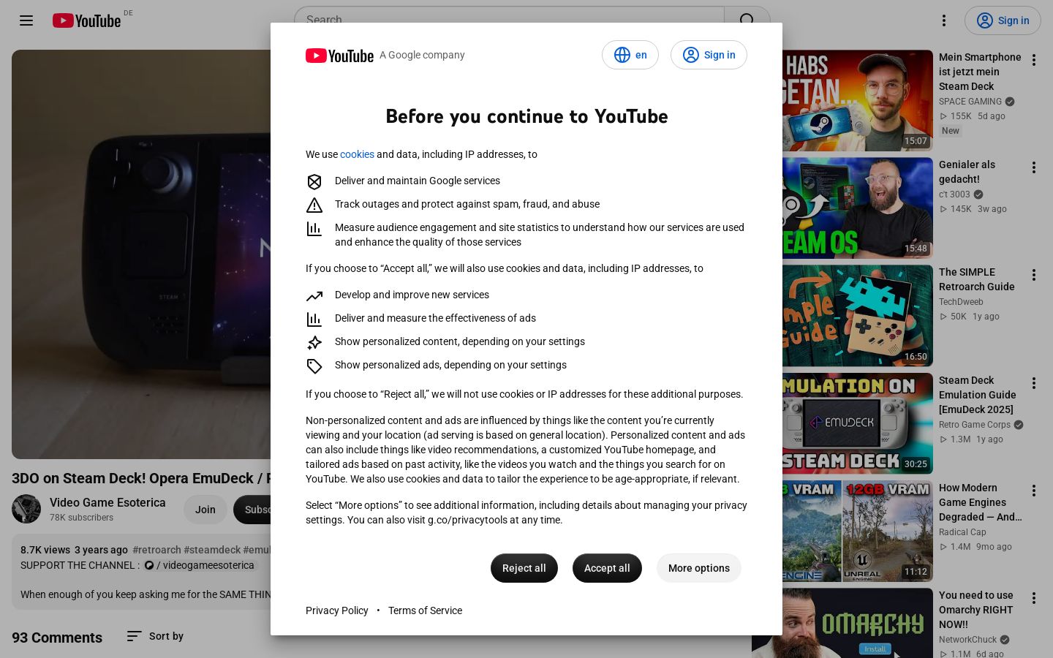Open TechDweeb channel name
Viewport: 1053px width, 658px height.
961,302
